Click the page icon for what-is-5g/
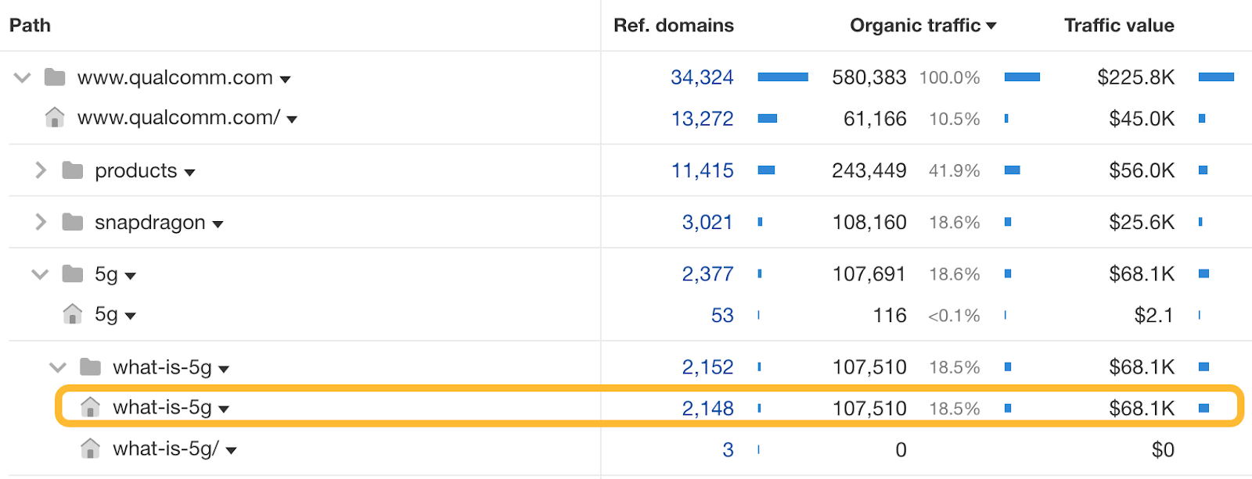 coord(91,449)
